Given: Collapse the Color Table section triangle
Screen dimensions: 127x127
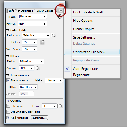Looking at the screenshot, I should [x=8, y=30].
